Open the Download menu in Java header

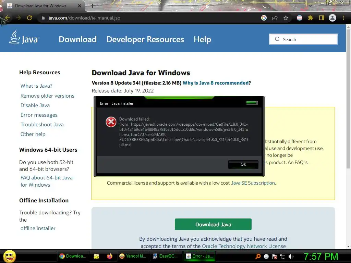pos(78,39)
